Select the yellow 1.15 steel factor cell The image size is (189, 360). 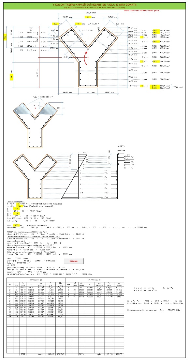(x=16, y=213)
